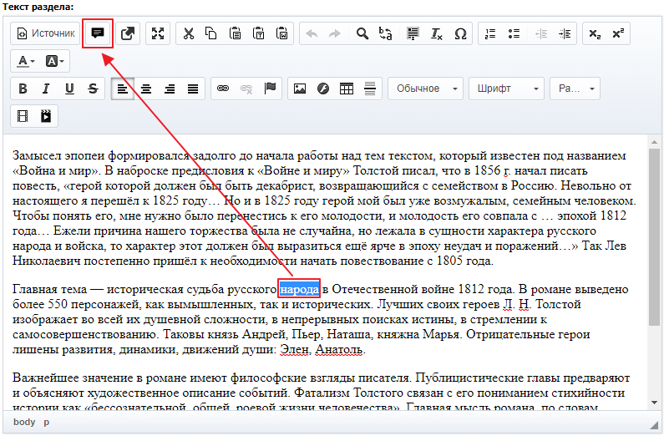Insert a table using the table icon
This screenshot has width=664, height=436.
pyautogui.click(x=347, y=89)
